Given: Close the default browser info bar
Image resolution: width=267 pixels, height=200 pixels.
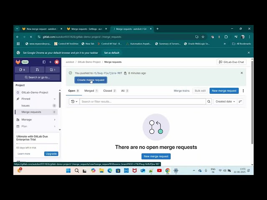Looking at the screenshot, I should pos(249,53).
